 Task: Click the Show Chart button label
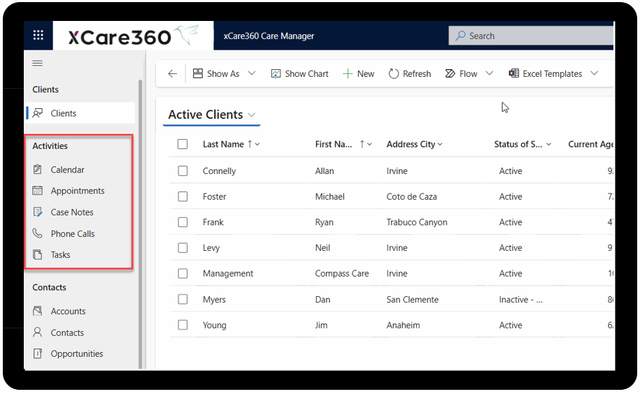tap(306, 74)
